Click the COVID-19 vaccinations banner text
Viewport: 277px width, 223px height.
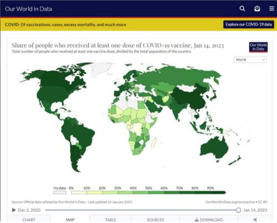click(65, 24)
